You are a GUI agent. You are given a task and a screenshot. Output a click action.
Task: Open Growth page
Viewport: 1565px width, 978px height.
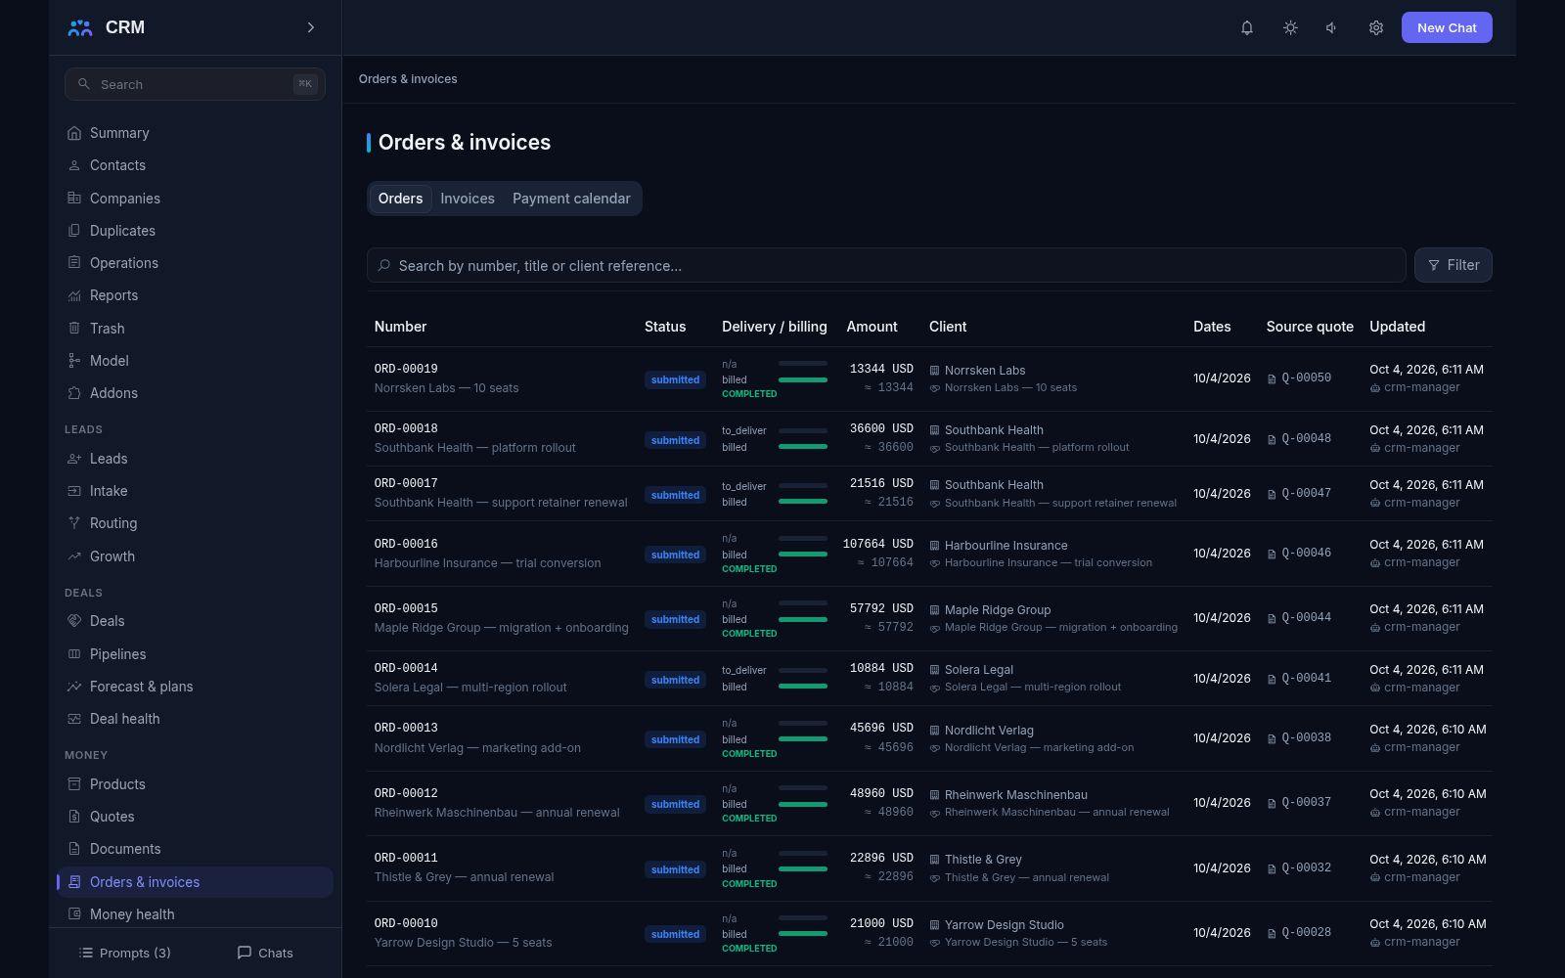[195, 556]
